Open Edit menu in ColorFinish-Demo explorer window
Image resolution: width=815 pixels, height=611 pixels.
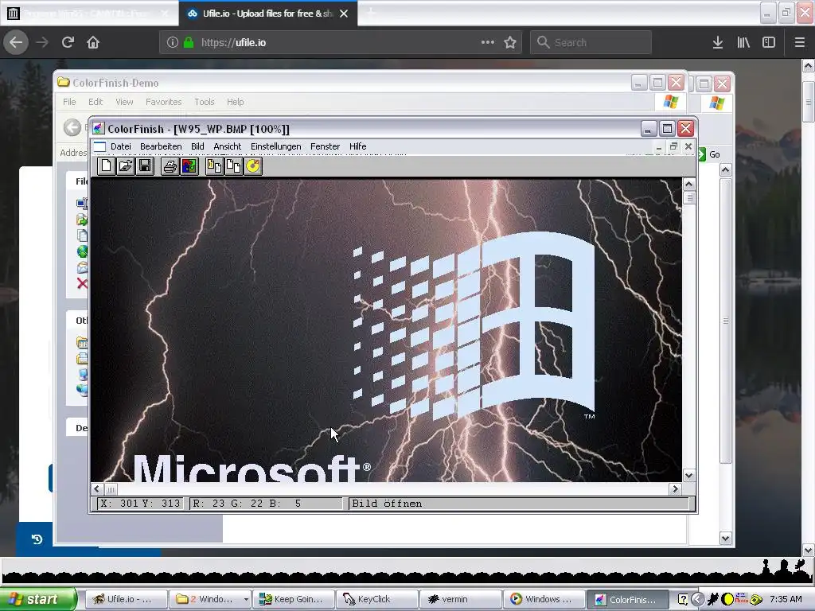[96, 102]
